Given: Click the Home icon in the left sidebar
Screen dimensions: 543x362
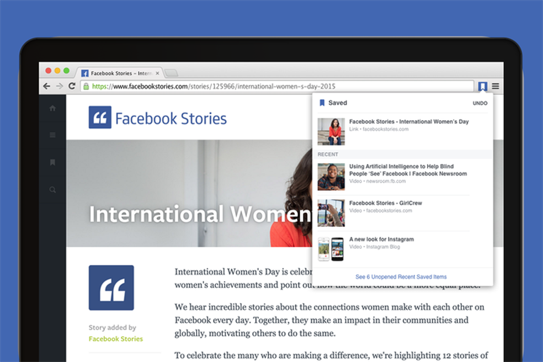Looking at the screenshot, I should click(52, 108).
